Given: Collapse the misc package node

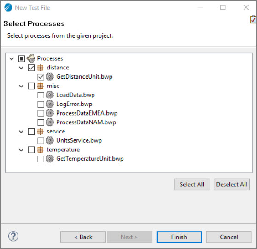Looking at the screenshot, I should 21,86.
